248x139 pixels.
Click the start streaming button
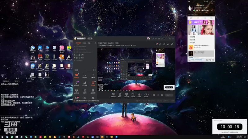click(x=169, y=95)
